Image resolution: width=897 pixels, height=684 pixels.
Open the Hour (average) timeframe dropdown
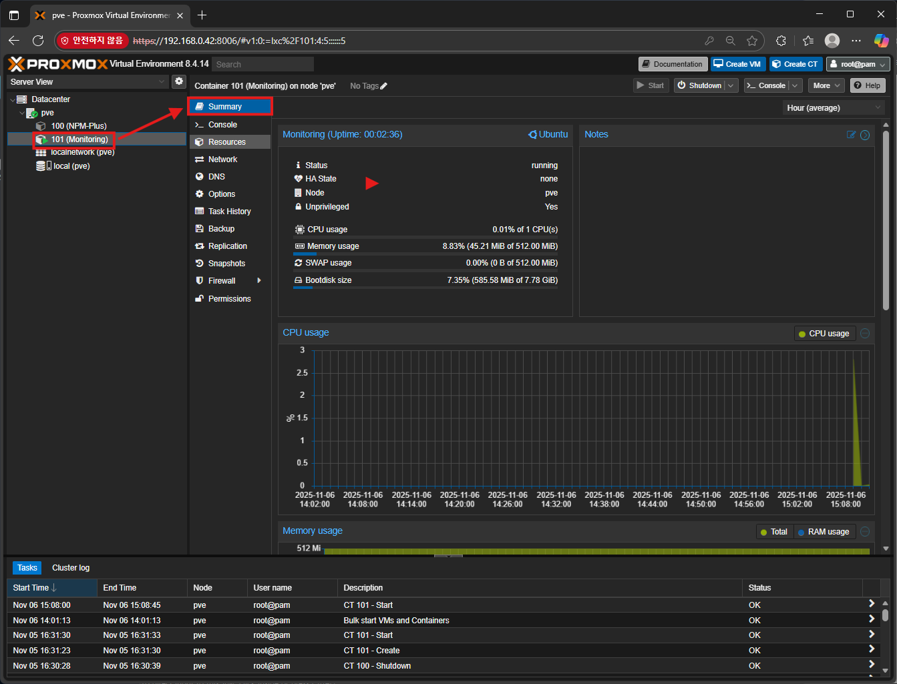coord(834,107)
